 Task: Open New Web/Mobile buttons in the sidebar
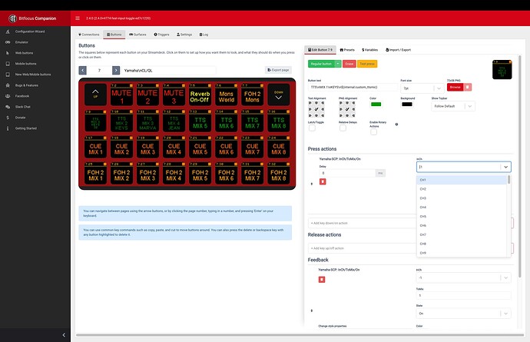click(33, 75)
